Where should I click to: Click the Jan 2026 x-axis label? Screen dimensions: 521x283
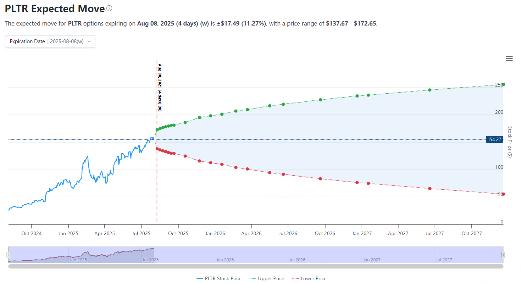215,233
